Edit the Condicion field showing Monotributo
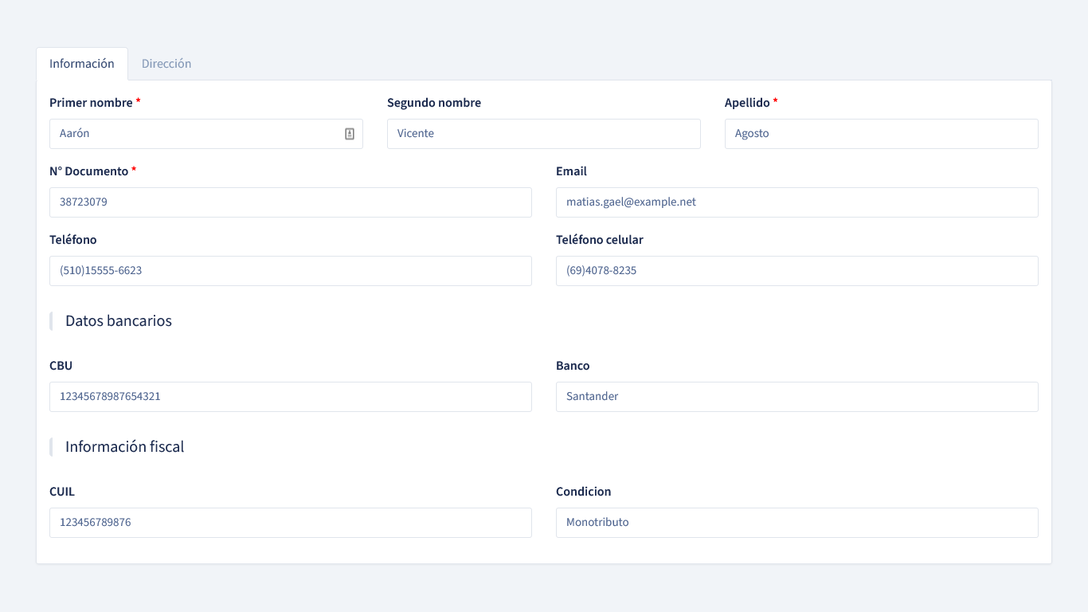This screenshot has width=1088, height=612. [796, 523]
